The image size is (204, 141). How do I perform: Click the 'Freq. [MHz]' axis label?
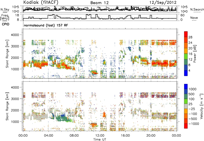[5, 17]
